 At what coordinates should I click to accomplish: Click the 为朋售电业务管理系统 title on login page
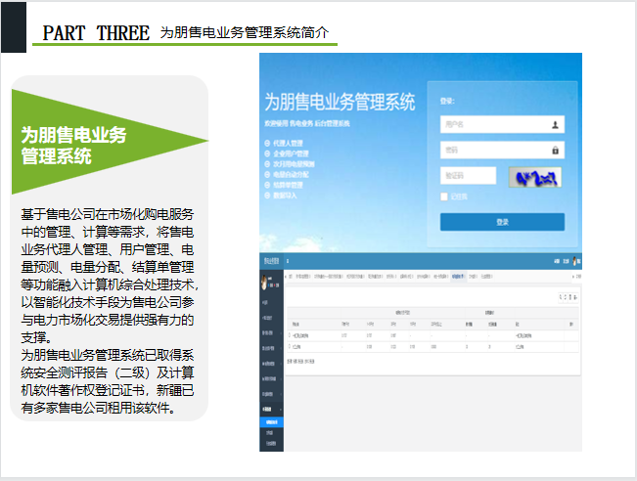point(340,102)
